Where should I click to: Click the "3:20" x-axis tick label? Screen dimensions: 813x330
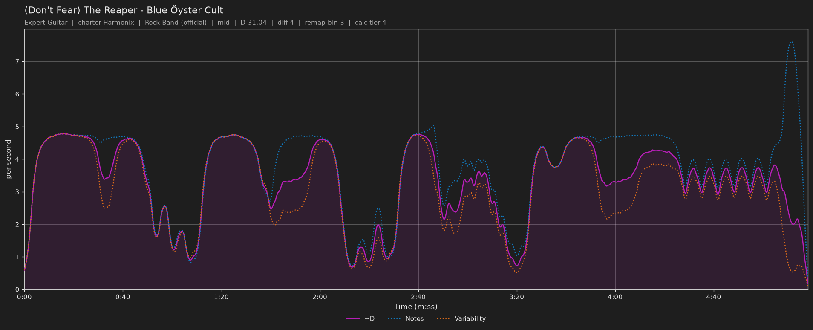(x=516, y=297)
